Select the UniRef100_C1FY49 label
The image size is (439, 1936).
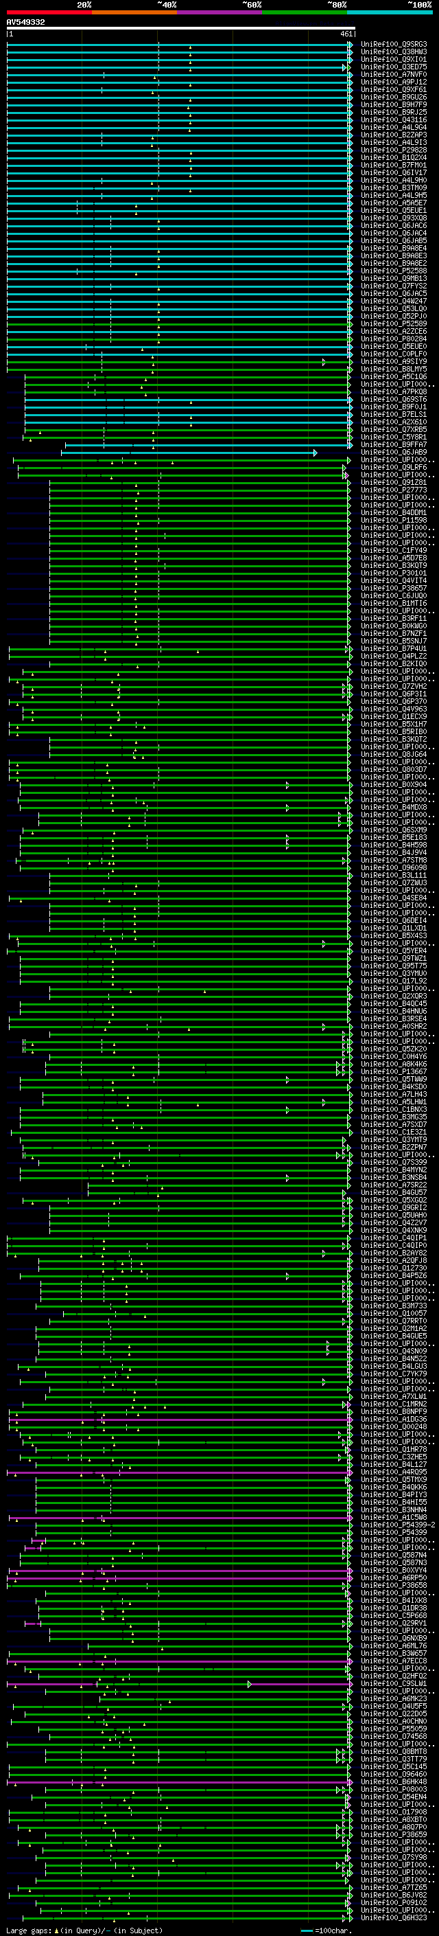(394, 550)
